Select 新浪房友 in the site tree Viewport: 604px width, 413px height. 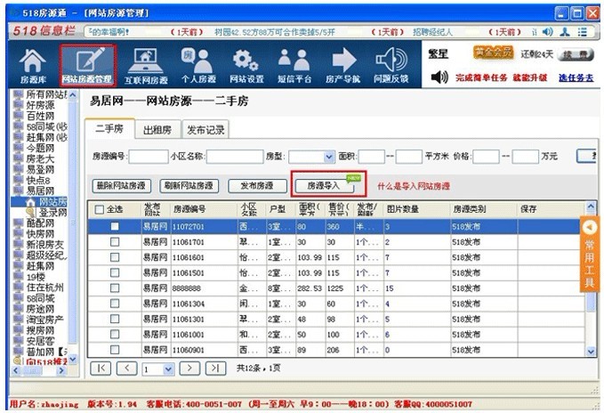click(x=44, y=245)
